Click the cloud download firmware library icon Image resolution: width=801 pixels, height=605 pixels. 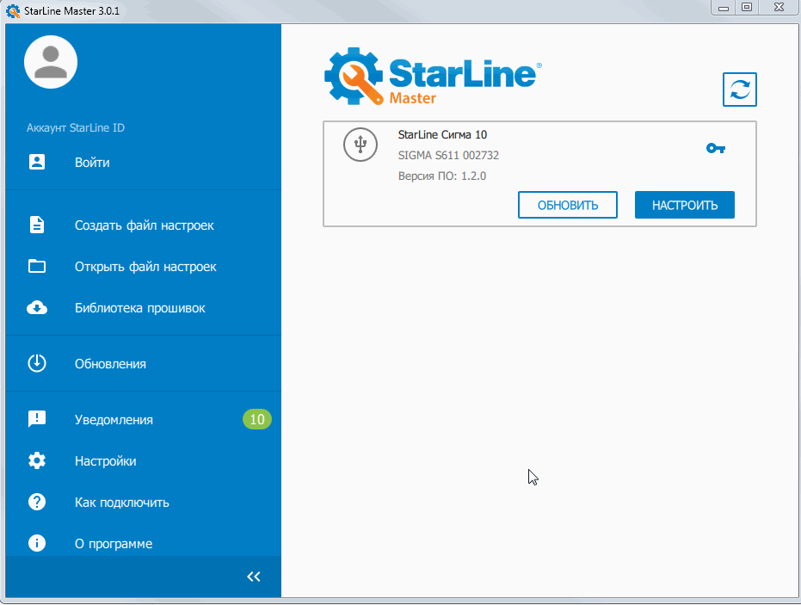point(37,308)
